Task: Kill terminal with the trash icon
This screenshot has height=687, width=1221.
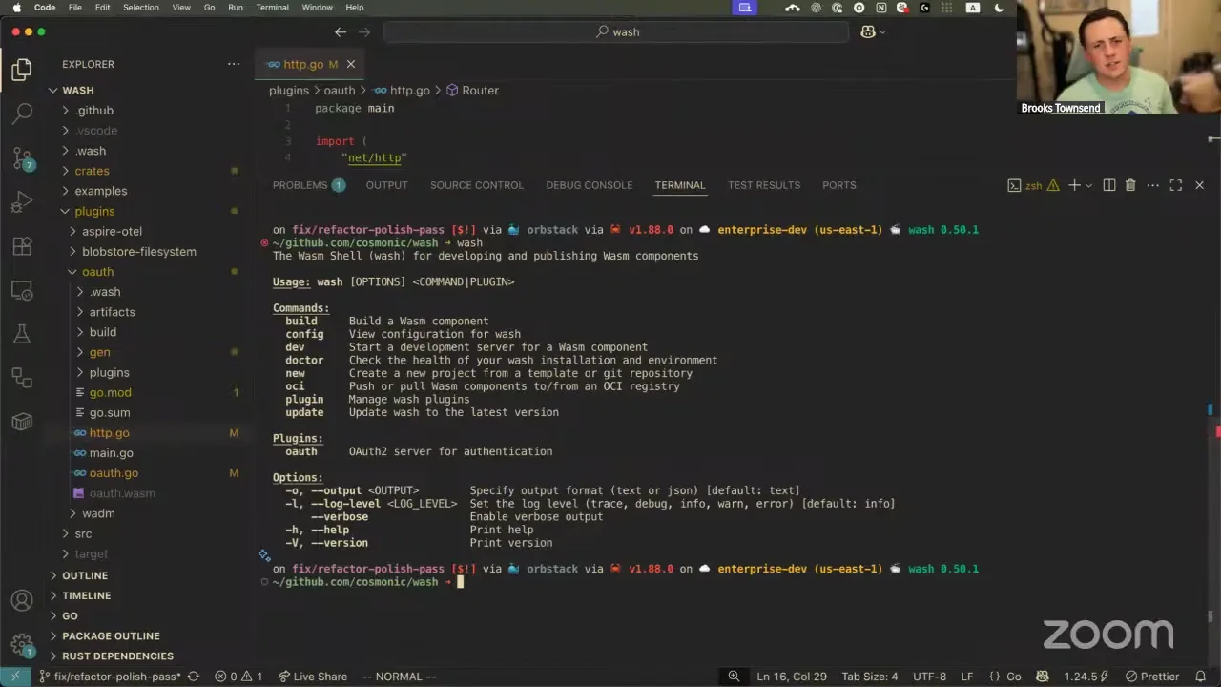Action: (x=1130, y=185)
